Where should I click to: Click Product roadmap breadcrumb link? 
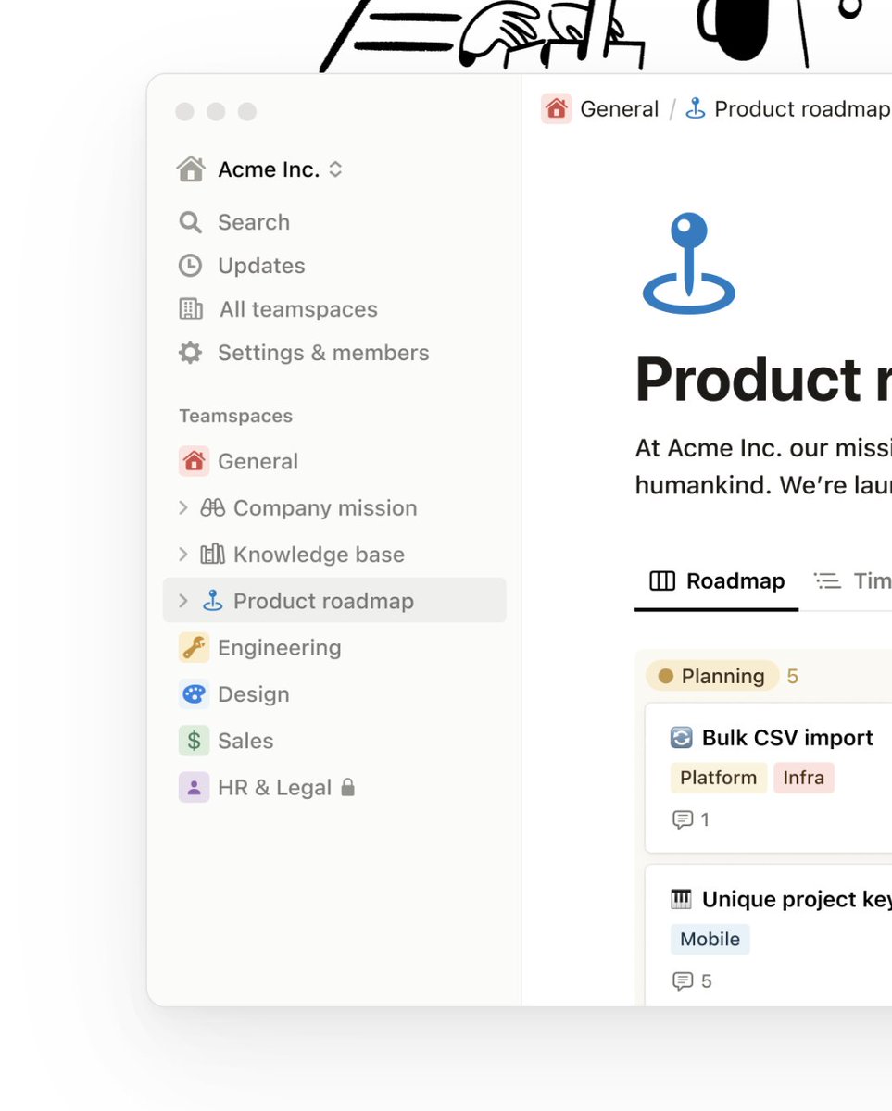(802, 109)
